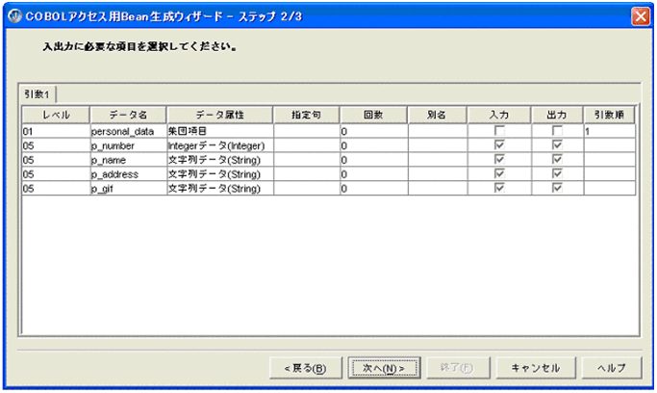Click the 別名 cell for p_name
The width and height of the screenshot is (657, 393).
[438, 160]
